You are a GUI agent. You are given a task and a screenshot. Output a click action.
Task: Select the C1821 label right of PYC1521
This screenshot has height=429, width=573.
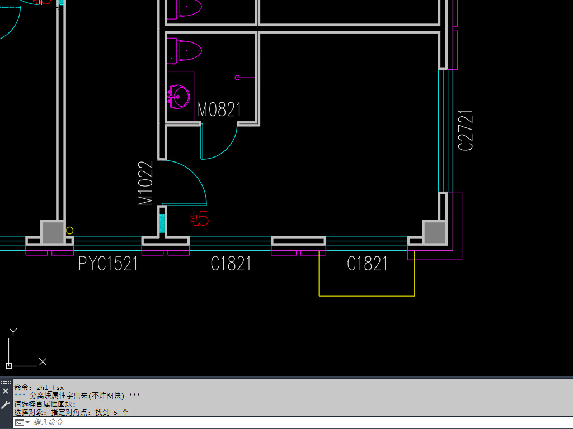coord(231,264)
